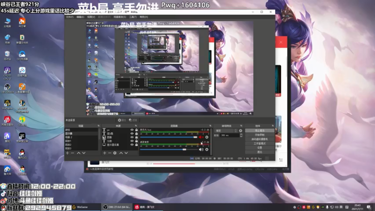Open Douyu streaming companion desktop shortcut
This screenshot has height=211, width=375.
pyautogui.click(x=22, y=88)
